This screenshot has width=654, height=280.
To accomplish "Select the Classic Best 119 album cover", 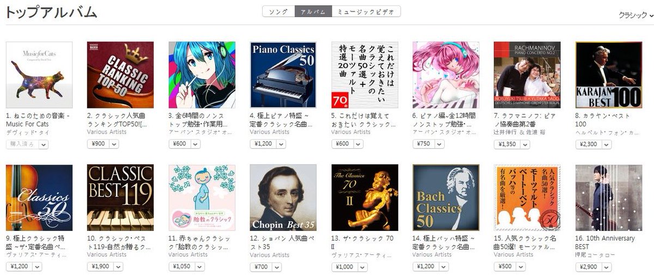I will click(120, 198).
